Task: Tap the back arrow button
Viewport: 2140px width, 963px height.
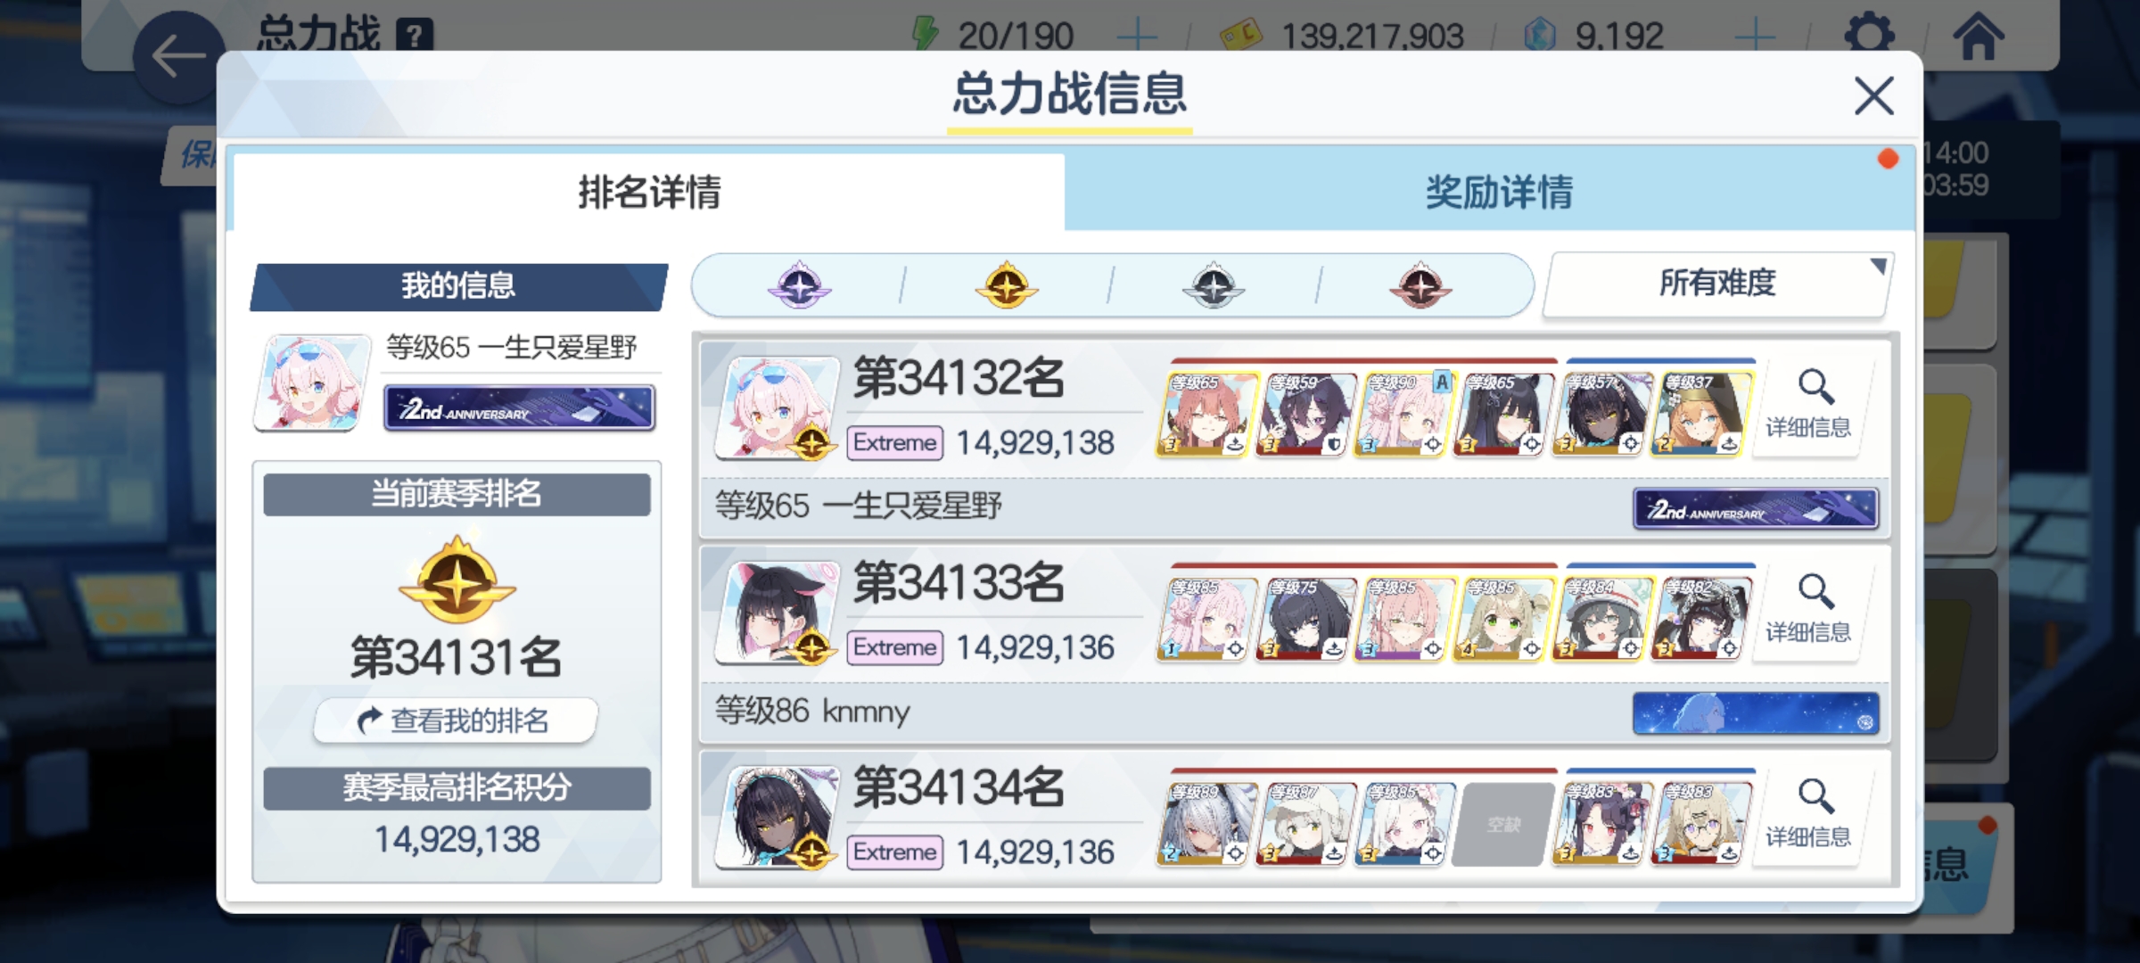Action: [178, 55]
